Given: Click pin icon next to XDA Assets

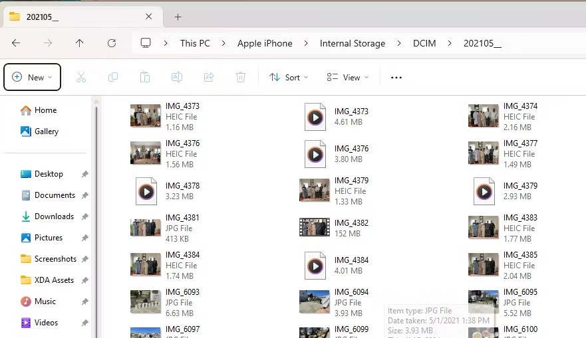Looking at the screenshot, I should 85,280.
